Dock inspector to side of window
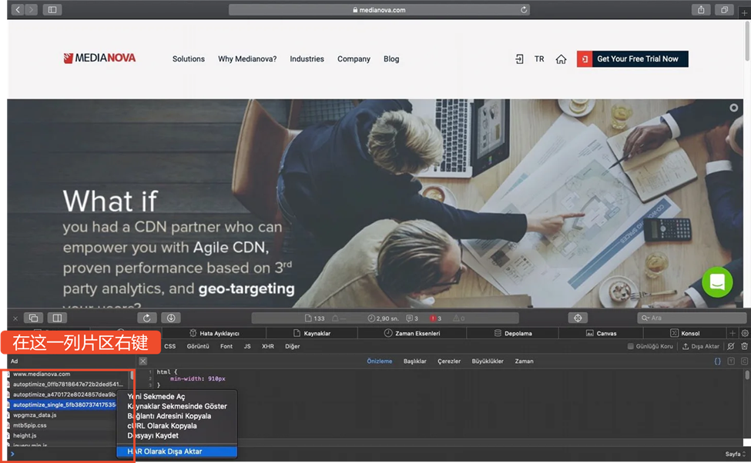This screenshot has height=463, width=751. tap(57, 318)
